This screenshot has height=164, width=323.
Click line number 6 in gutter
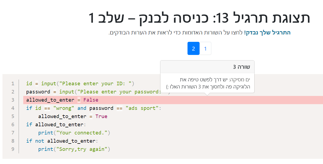click(x=13, y=125)
